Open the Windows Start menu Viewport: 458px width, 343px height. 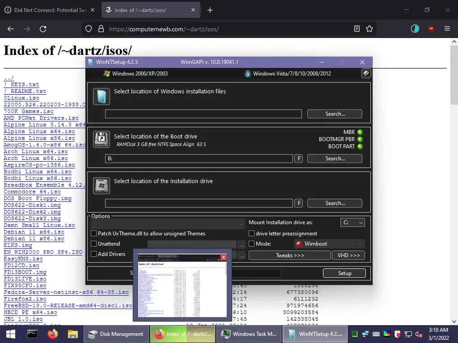11,334
